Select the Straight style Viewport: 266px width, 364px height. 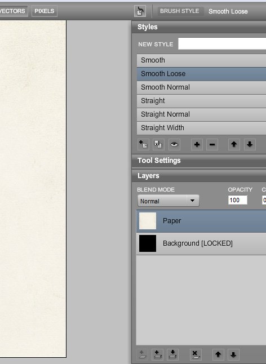(x=202, y=101)
